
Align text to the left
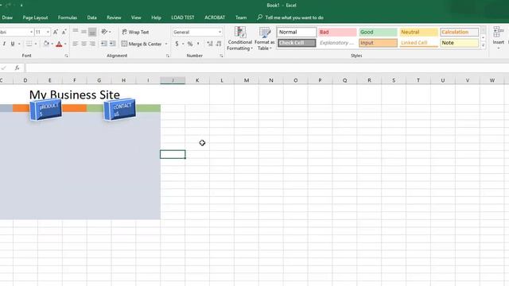tap(76, 44)
